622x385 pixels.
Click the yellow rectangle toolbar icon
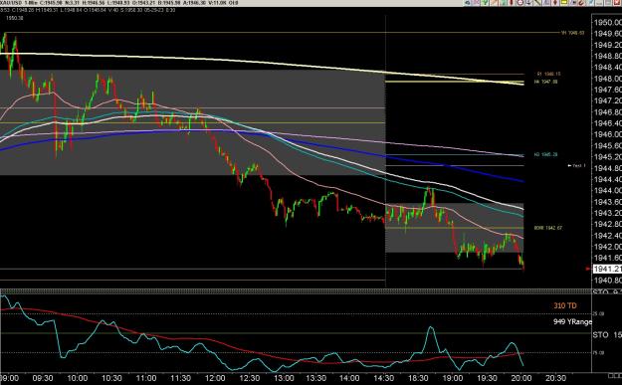(x=564, y=2)
